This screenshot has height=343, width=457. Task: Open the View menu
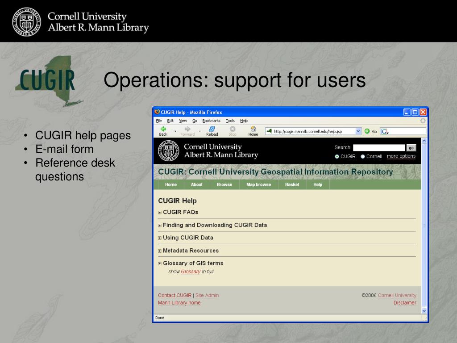[183, 121]
